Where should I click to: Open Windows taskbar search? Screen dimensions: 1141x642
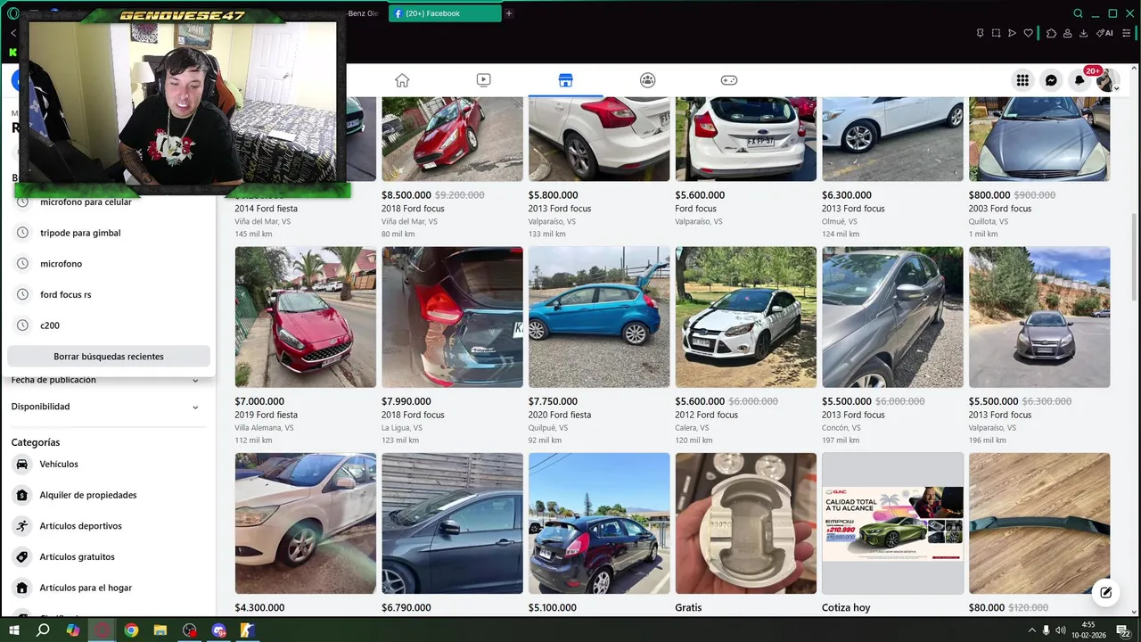[43, 630]
